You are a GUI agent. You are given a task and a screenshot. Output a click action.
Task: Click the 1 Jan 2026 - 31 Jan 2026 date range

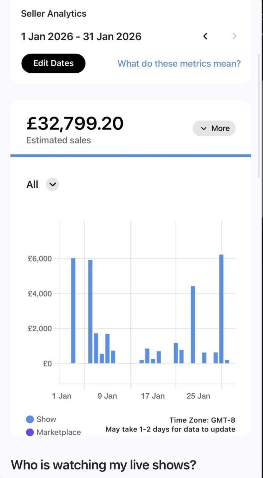81,36
